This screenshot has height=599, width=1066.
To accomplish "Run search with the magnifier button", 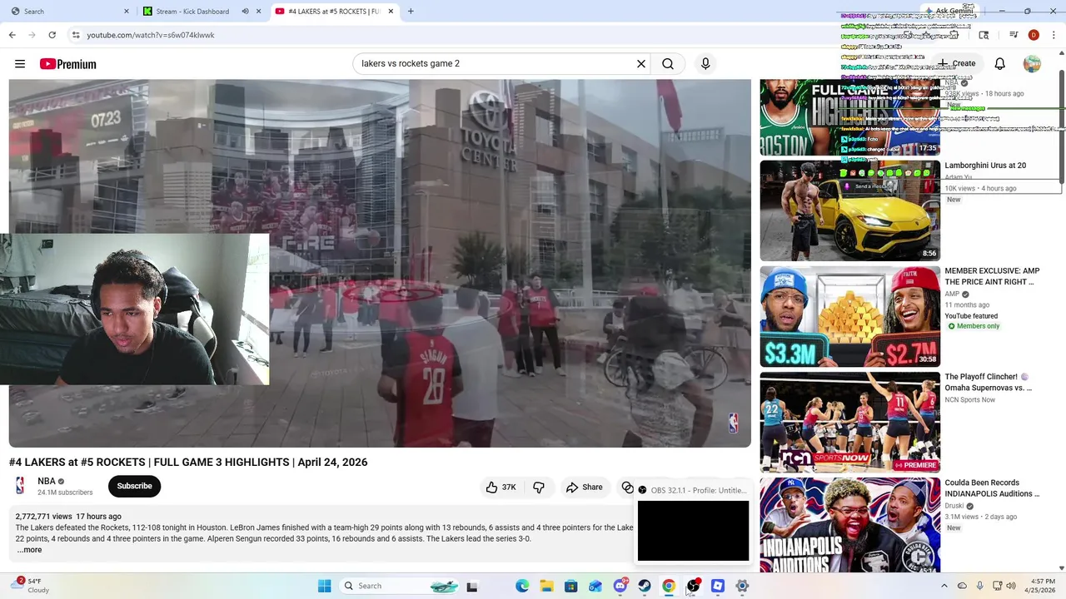I will (668, 63).
